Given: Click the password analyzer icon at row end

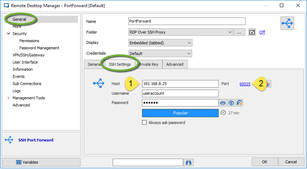Looking at the screenshot, I should pyautogui.click(x=240, y=103).
